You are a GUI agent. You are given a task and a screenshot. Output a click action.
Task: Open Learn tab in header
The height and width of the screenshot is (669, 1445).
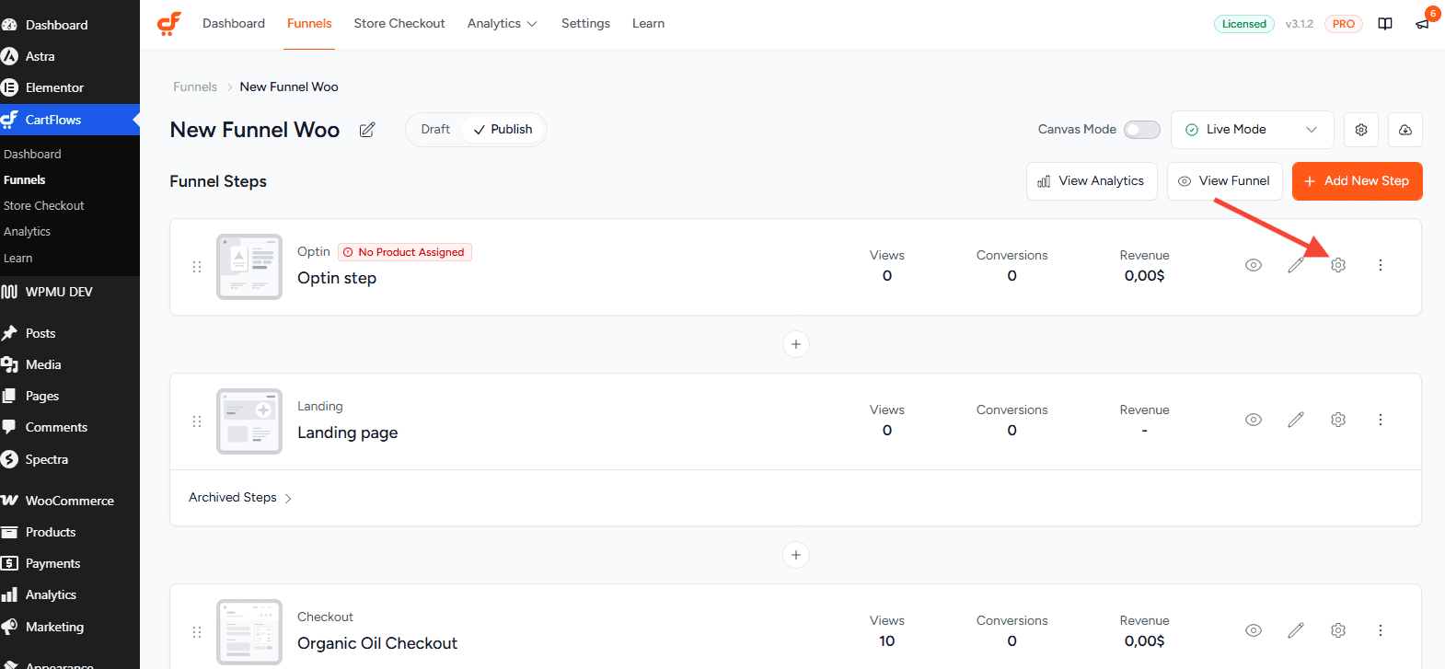[648, 24]
